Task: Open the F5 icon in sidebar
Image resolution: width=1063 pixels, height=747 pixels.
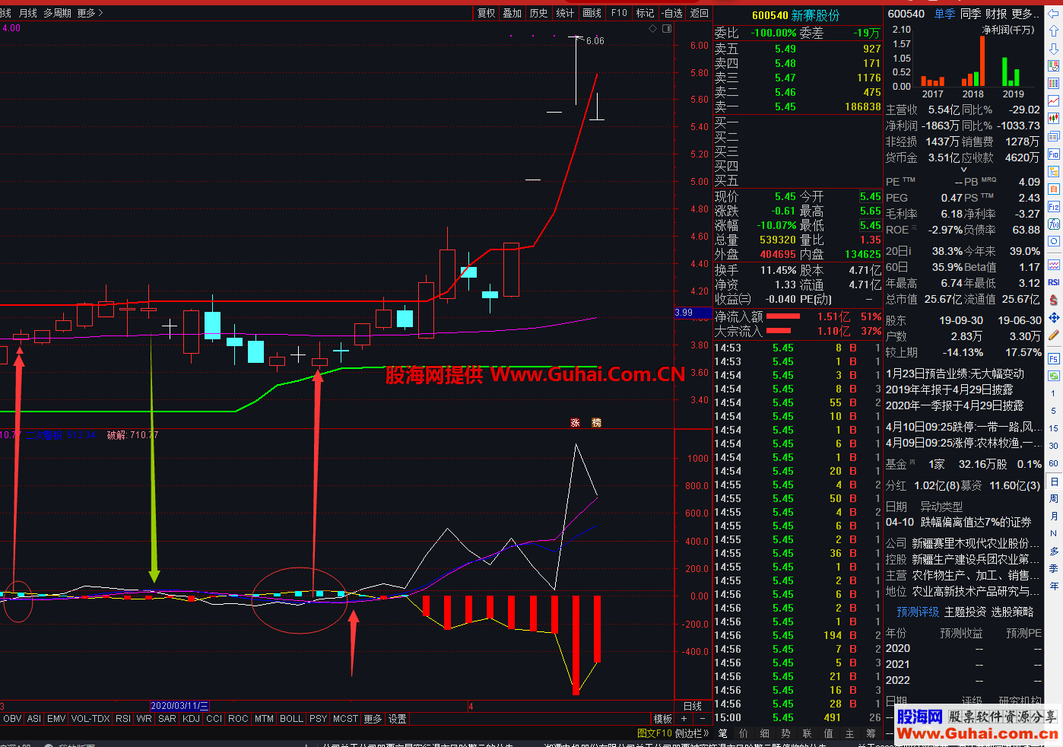Action: (1053, 358)
